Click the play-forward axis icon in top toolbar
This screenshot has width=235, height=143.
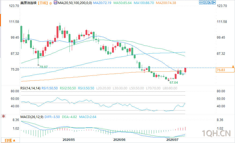(x=210, y=2)
